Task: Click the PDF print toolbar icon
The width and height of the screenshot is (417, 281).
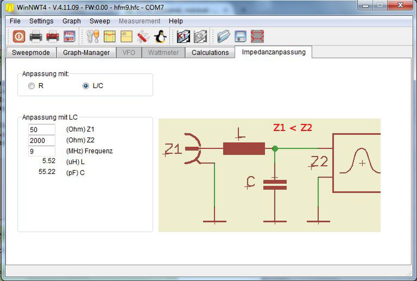Action: coord(52,37)
